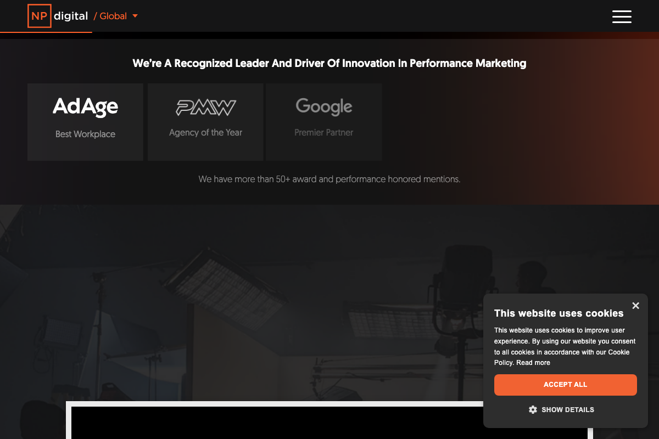This screenshot has width=659, height=439.
Task: Click the AdAge award logo
Action: (85, 107)
